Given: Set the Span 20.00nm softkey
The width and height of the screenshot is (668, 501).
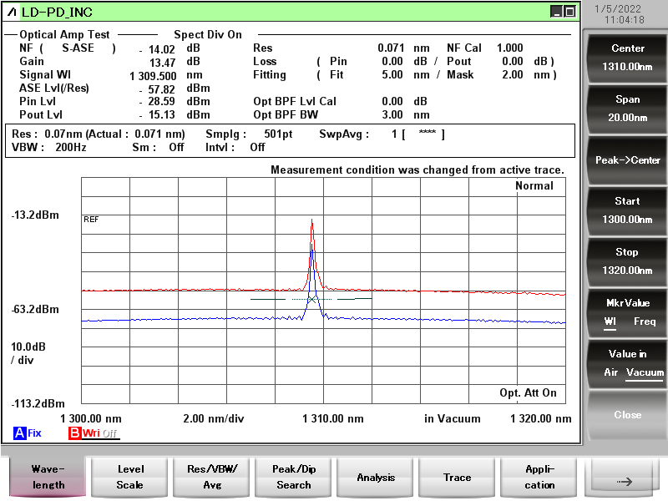Looking at the screenshot, I should [x=627, y=108].
